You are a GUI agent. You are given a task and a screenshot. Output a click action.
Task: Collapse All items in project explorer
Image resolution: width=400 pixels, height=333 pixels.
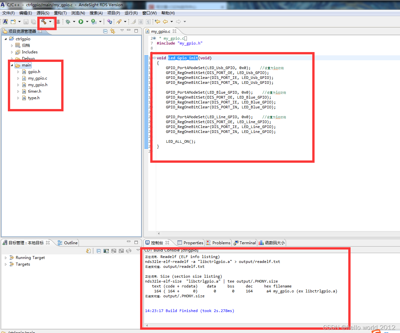[x=105, y=31]
